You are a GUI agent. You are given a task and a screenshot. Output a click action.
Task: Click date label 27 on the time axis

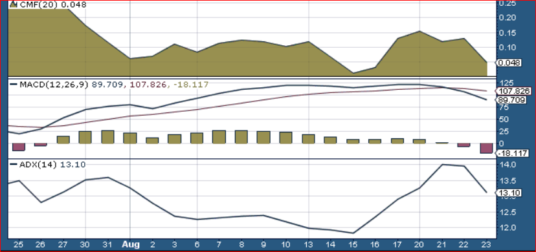point(63,244)
